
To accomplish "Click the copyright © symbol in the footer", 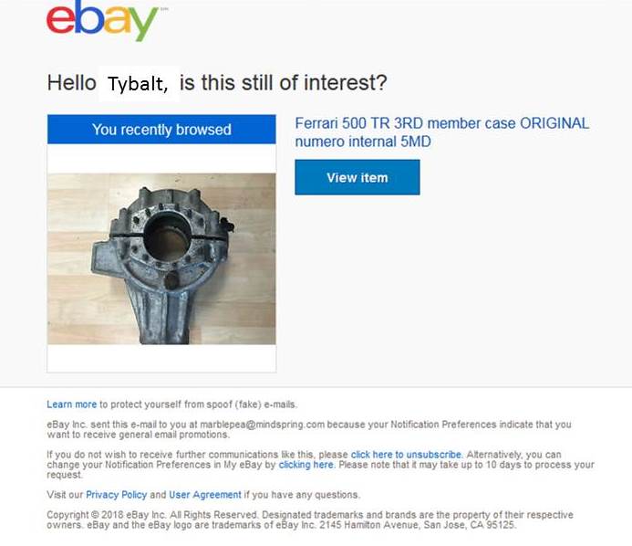I will (x=95, y=515).
